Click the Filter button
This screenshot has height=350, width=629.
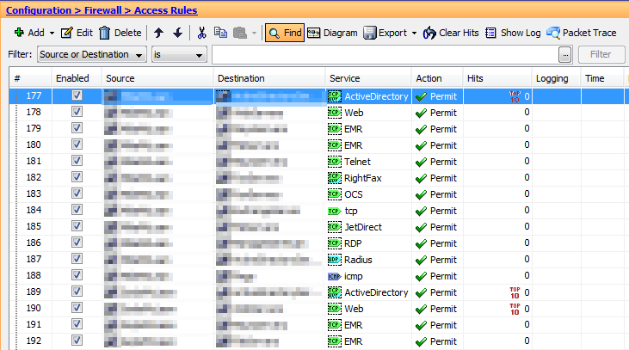(601, 54)
